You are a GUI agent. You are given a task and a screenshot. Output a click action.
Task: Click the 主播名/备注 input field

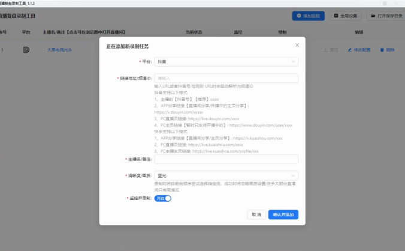tap(226, 159)
